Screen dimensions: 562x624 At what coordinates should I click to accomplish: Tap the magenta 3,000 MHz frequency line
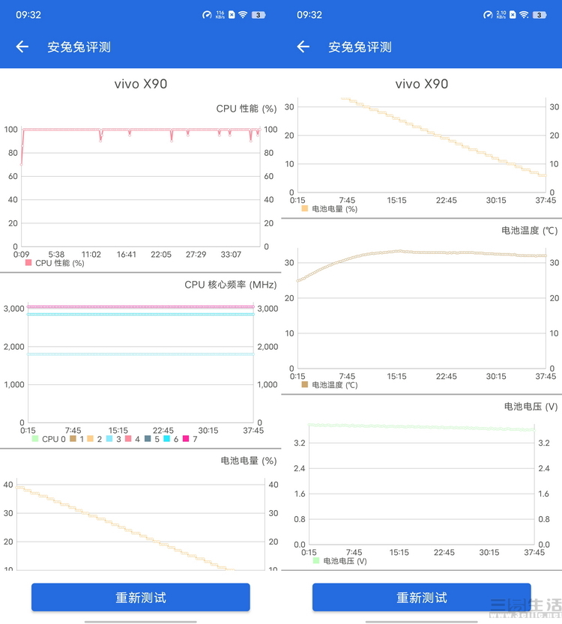point(141,306)
